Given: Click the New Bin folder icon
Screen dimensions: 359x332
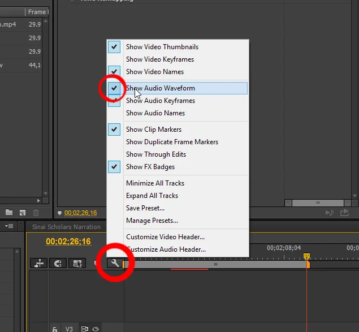Looking at the screenshot, I should [9, 213].
